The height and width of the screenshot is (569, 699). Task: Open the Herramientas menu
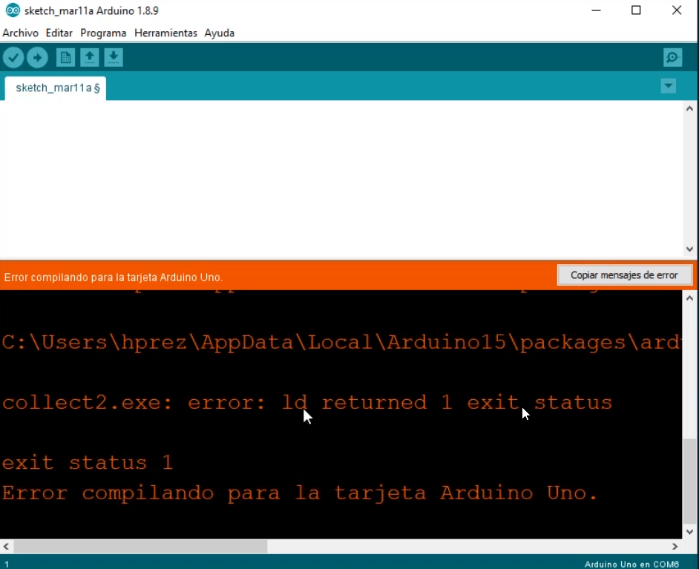click(x=165, y=33)
